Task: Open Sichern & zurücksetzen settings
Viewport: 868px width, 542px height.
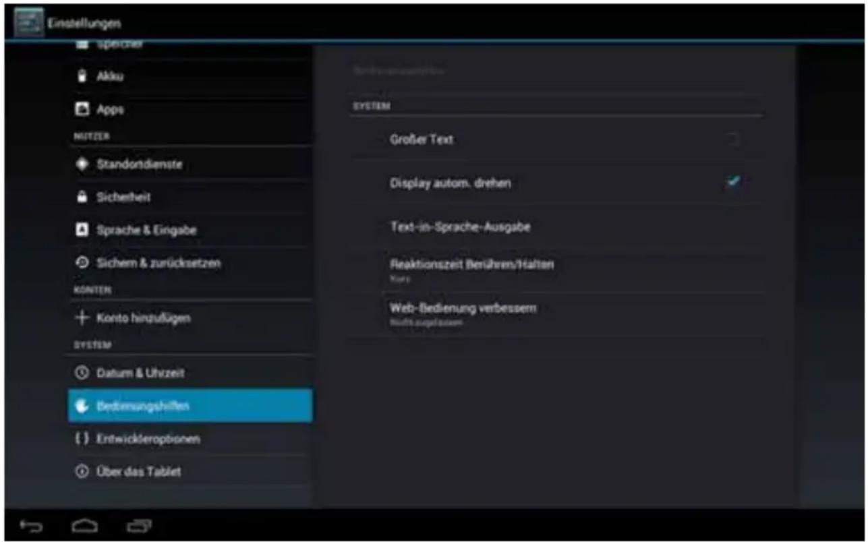Action: [190, 263]
